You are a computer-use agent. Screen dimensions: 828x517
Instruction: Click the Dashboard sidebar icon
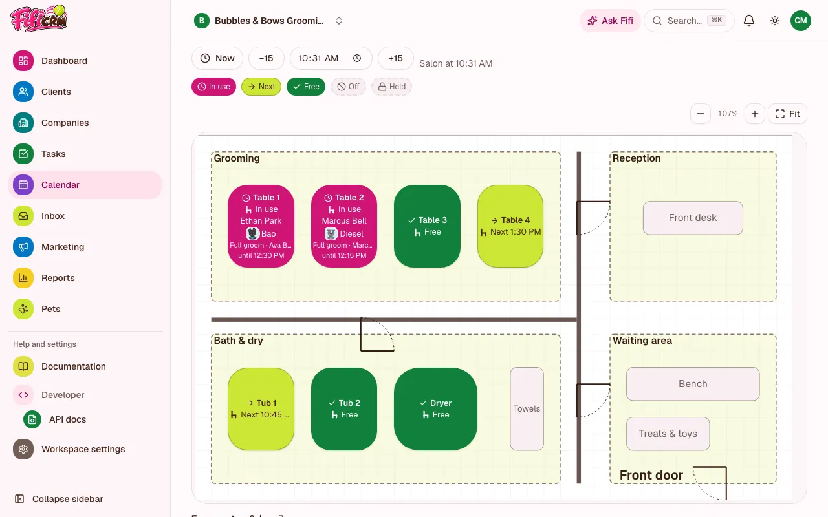(x=23, y=61)
